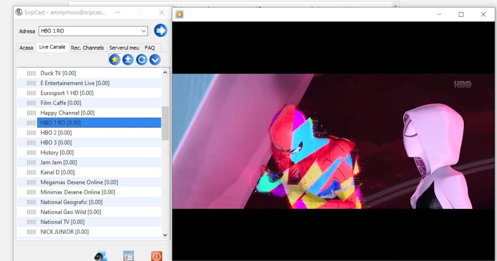The width and height of the screenshot is (497, 261).
Task: Select Megamax Desene Online channel
Action: tap(79, 182)
